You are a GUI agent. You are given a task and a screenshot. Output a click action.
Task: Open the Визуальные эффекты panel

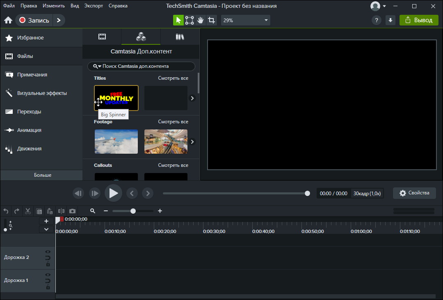click(x=41, y=93)
